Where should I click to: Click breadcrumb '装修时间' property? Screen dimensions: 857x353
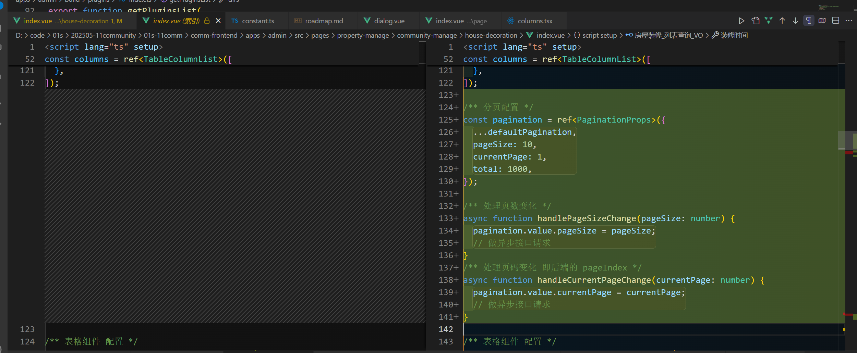734,35
